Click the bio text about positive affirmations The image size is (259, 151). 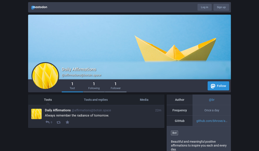coord(199,145)
